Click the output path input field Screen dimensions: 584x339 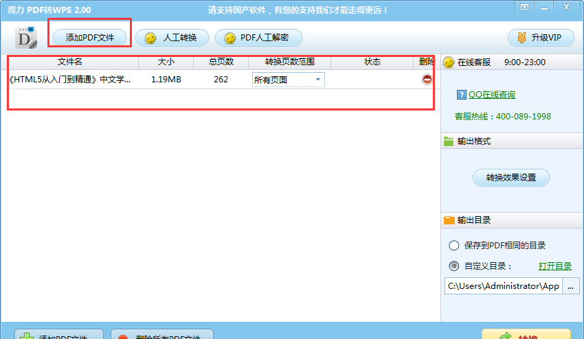(503, 285)
